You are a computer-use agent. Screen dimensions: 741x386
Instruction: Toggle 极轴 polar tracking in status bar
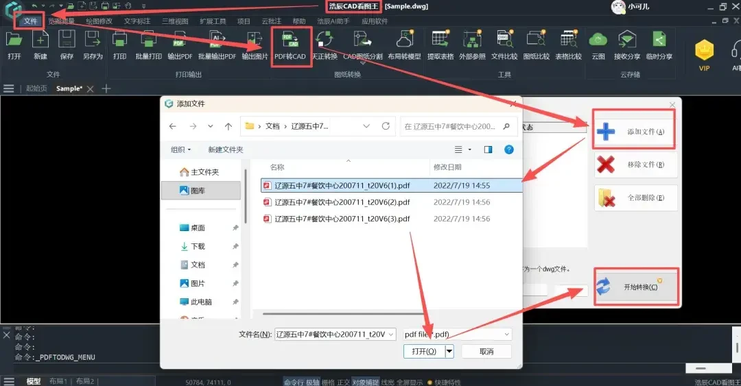click(x=312, y=382)
